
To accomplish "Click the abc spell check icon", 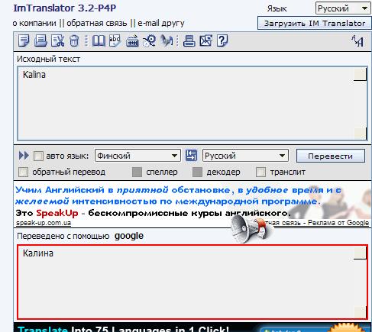I will coord(115,40).
